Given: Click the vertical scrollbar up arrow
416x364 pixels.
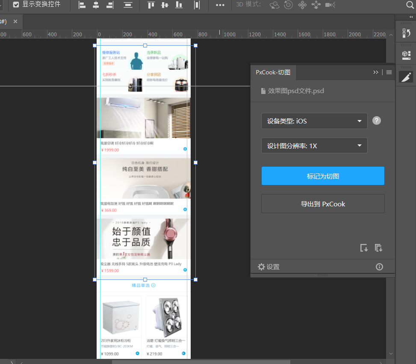Looking at the screenshot, I should tap(391, 35).
